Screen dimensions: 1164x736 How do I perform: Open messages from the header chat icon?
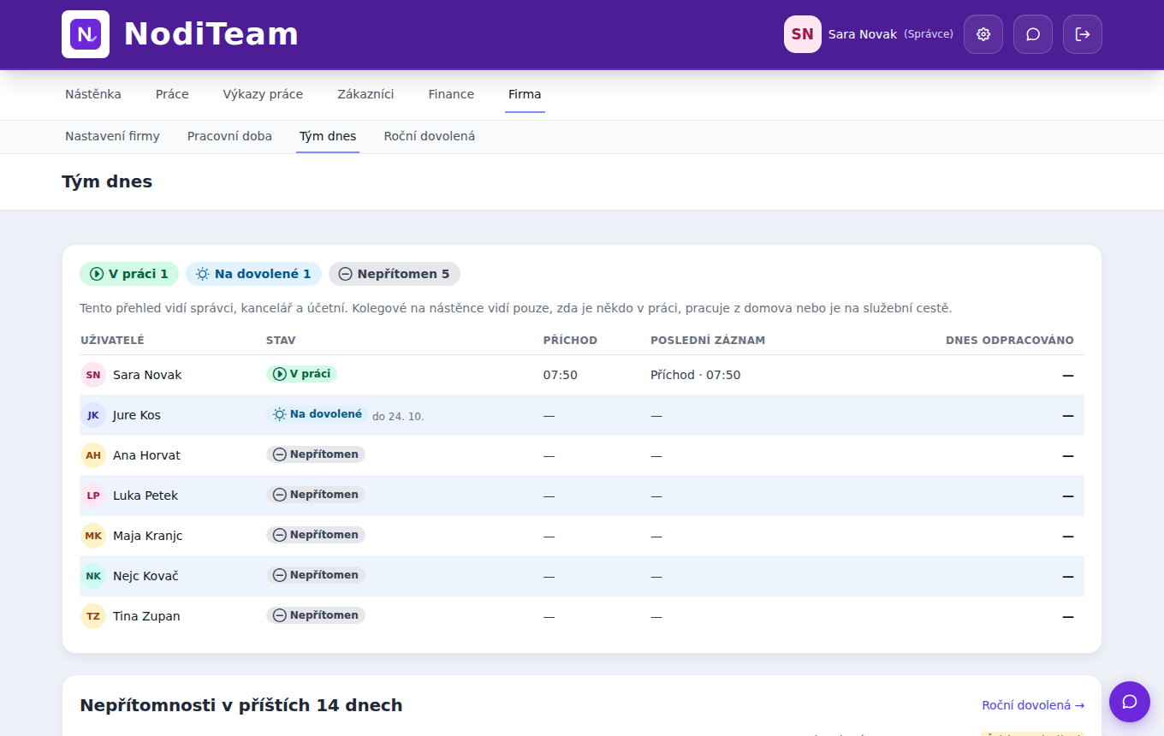click(1033, 34)
